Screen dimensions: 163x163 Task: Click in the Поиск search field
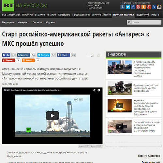pos(146,22)
